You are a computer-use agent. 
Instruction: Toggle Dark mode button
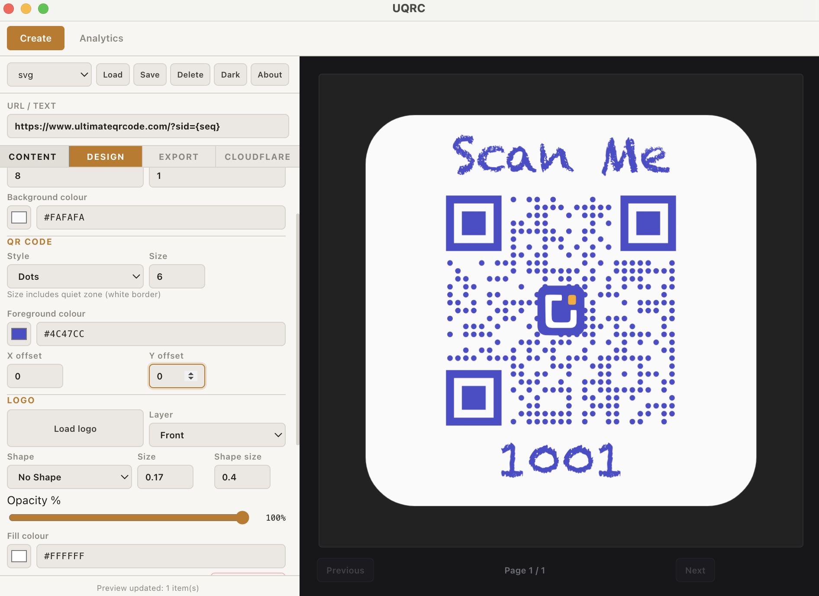pyautogui.click(x=230, y=74)
